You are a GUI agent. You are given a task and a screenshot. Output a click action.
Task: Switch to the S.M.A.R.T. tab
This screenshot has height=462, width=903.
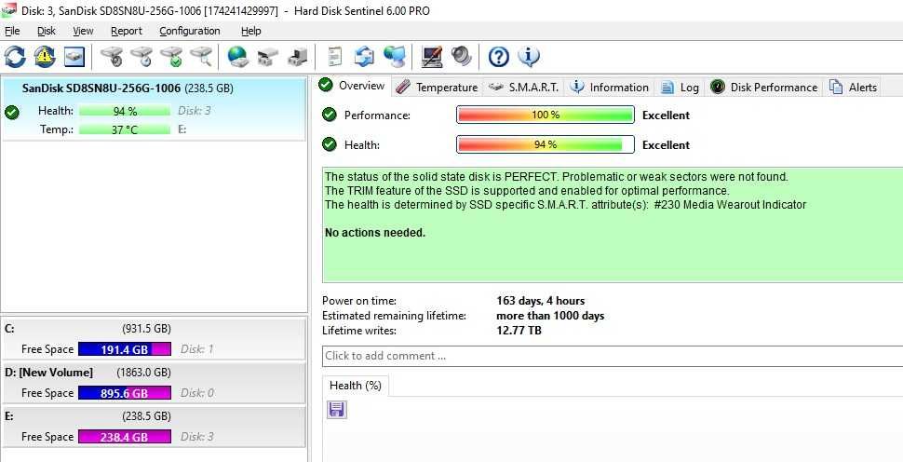tap(523, 88)
